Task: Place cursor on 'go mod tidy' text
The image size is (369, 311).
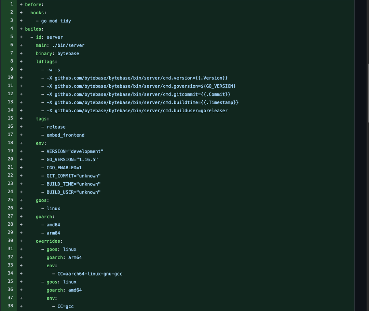Action: click(x=56, y=21)
